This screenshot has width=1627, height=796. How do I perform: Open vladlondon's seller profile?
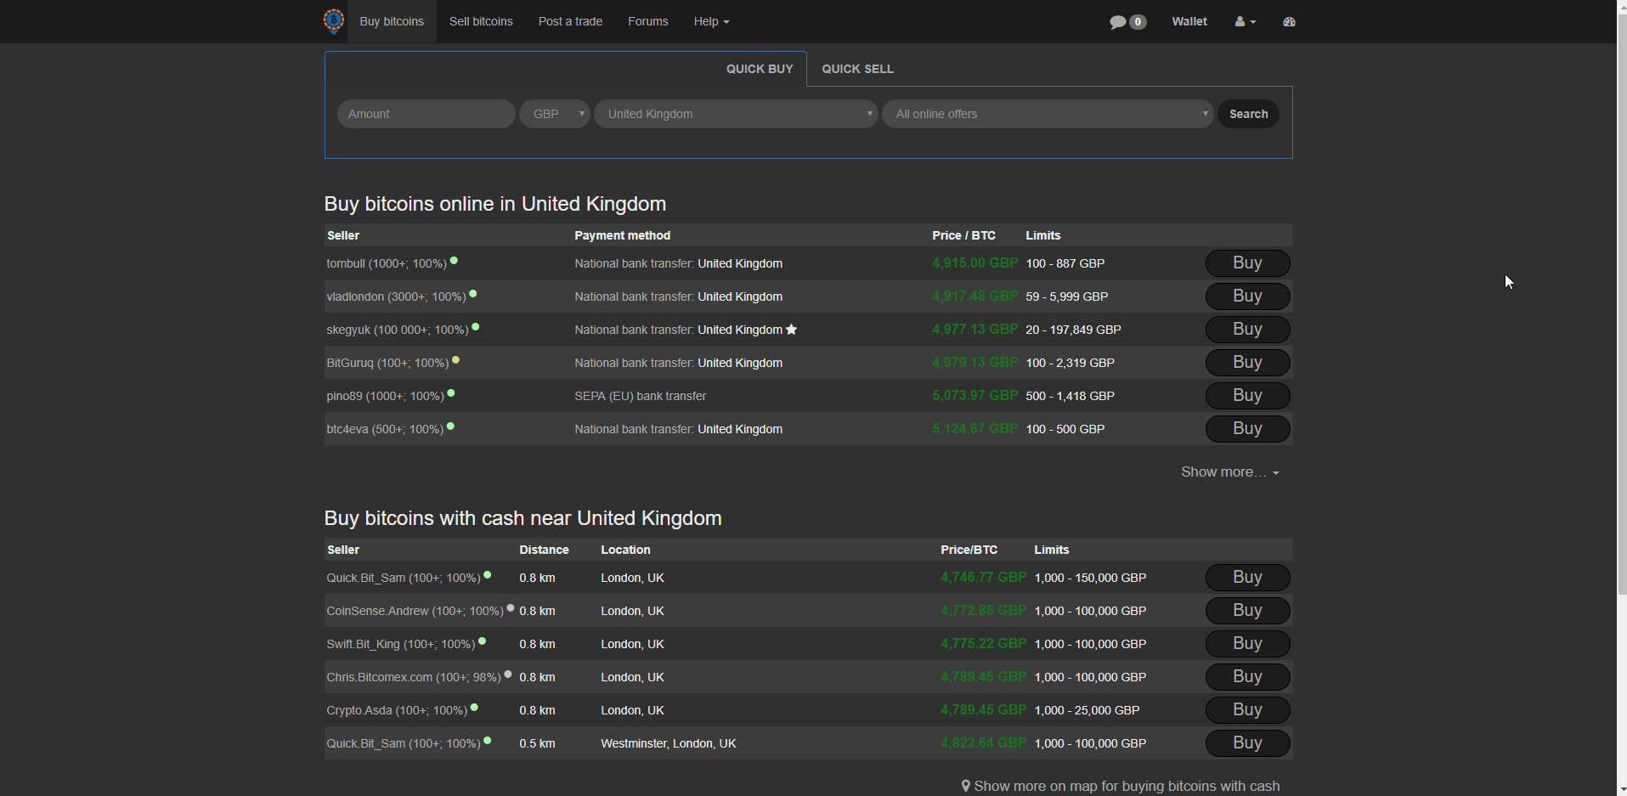tap(396, 297)
